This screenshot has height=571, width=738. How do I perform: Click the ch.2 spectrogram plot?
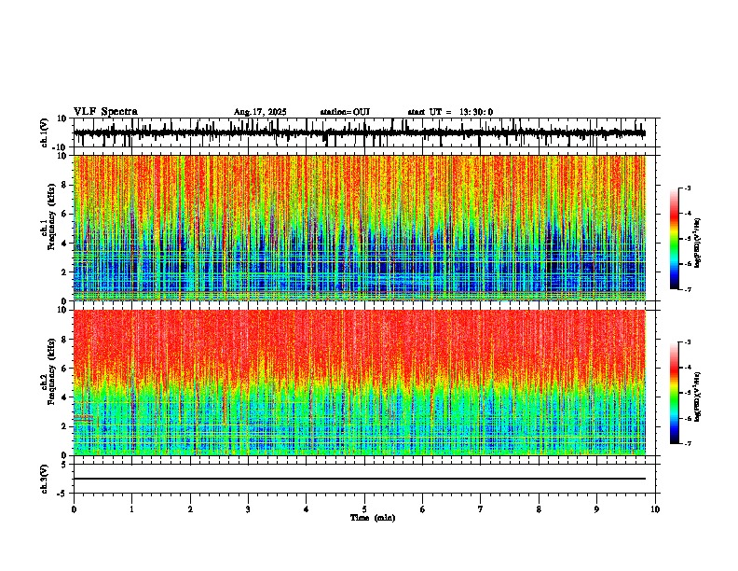coord(360,383)
